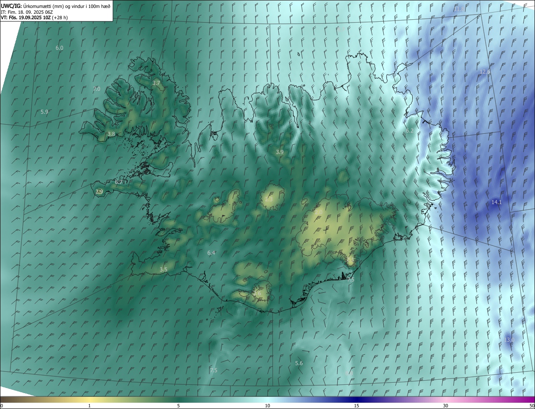Click the map value label 6.4
This screenshot has height=409, width=535.
pyautogui.click(x=211, y=253)
